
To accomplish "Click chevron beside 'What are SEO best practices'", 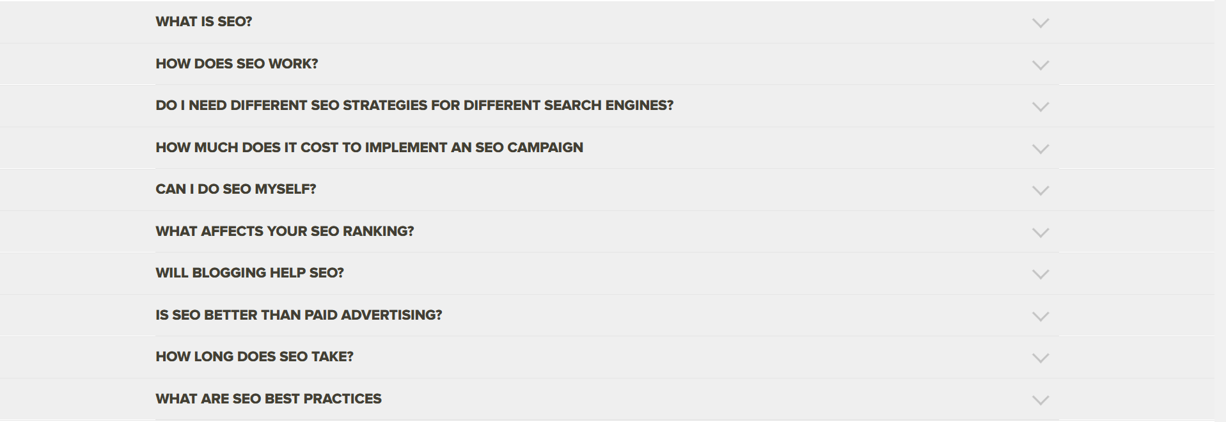I will (1041, 400).
